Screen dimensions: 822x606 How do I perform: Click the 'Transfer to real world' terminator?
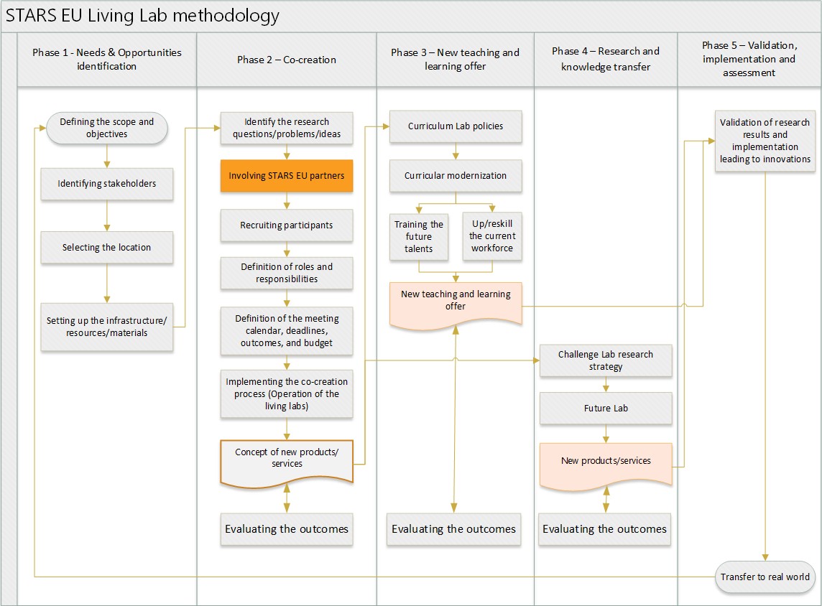[765, 577]
